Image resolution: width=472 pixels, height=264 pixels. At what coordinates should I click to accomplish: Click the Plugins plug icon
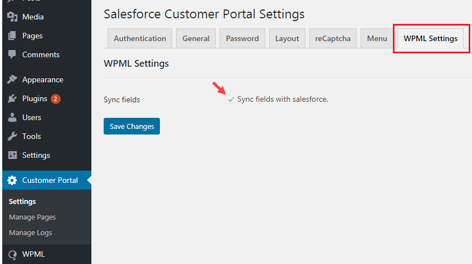(12, 98)
